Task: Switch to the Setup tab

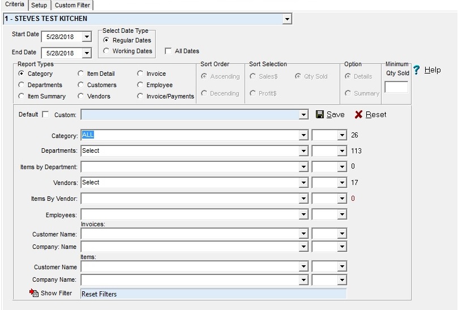Action: click(39, 5)
